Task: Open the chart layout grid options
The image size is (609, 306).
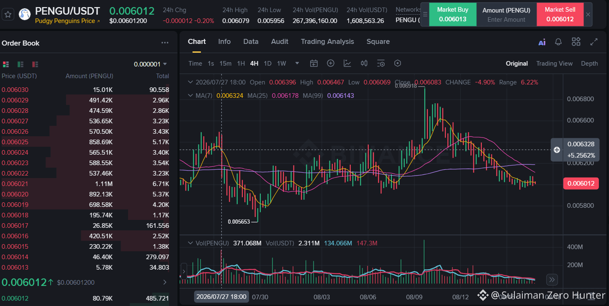Action: [x=576, y=41]
